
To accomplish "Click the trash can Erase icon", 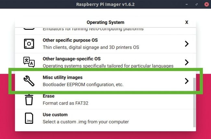I will (29, 100).
